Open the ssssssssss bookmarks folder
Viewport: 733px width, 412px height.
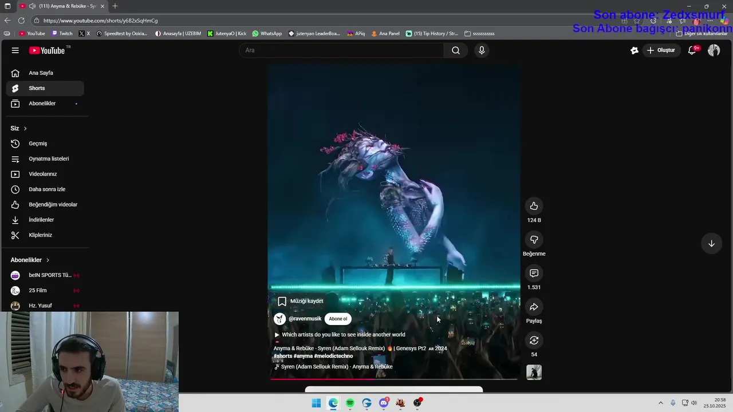point(479,34)
